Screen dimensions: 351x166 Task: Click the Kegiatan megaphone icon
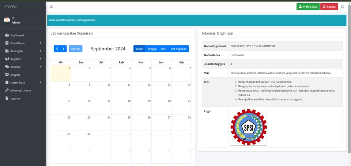pyautogui.click(x=7, y=59)
